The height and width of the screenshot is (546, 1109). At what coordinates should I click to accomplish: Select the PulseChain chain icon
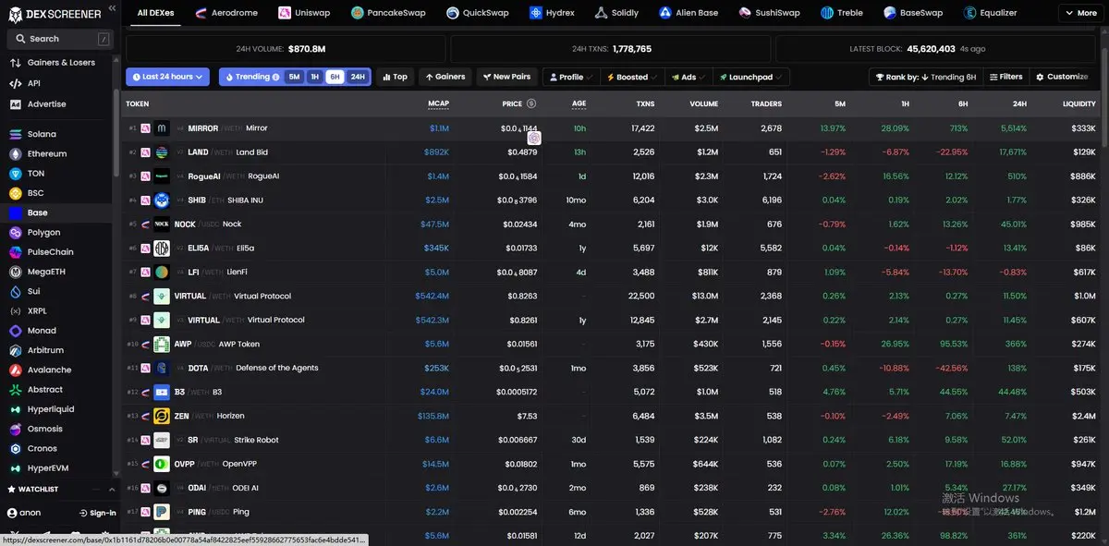point(15,252)
